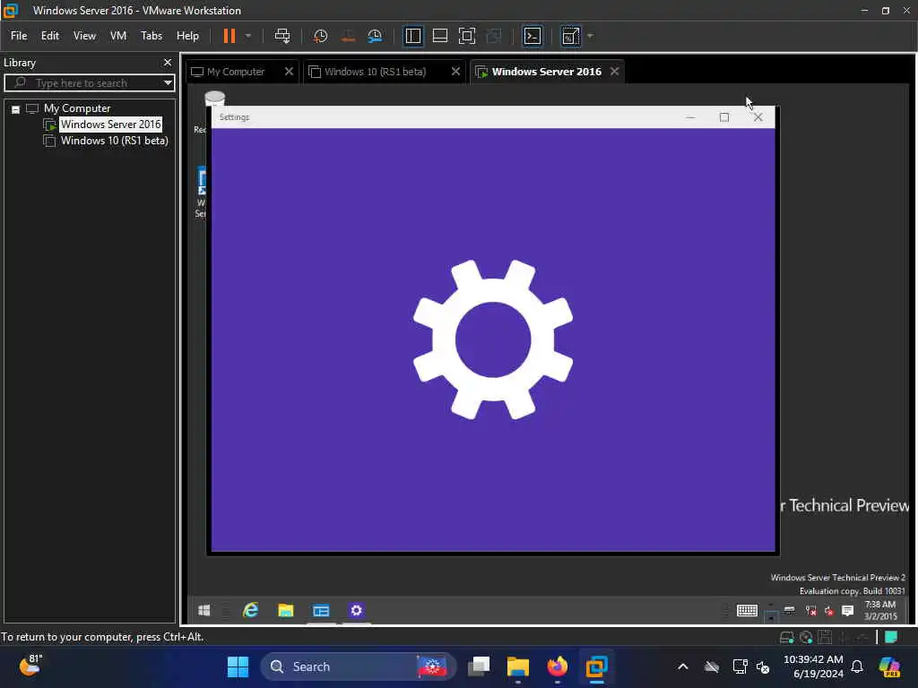Open the Snapshot Manager icon

click(x=375, y=36)
